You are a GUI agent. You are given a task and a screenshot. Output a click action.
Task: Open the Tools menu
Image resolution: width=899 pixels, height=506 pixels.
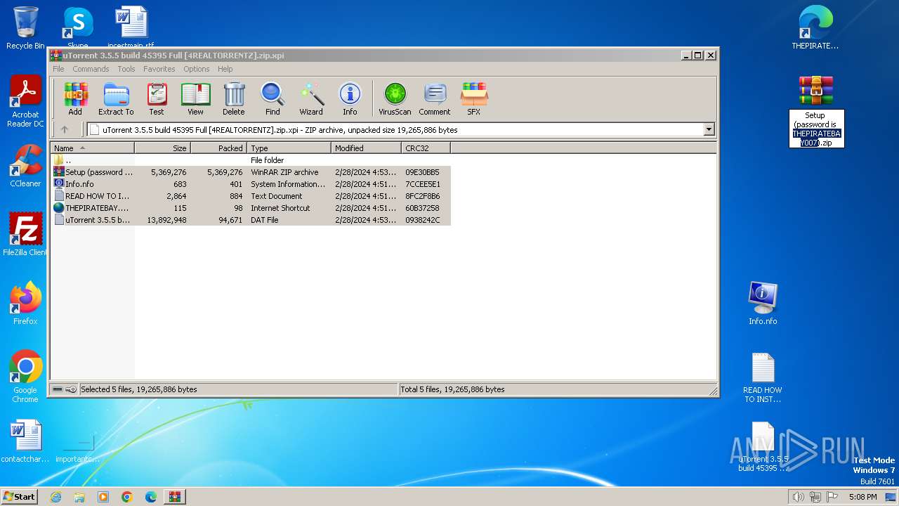[x=126, y=69]
